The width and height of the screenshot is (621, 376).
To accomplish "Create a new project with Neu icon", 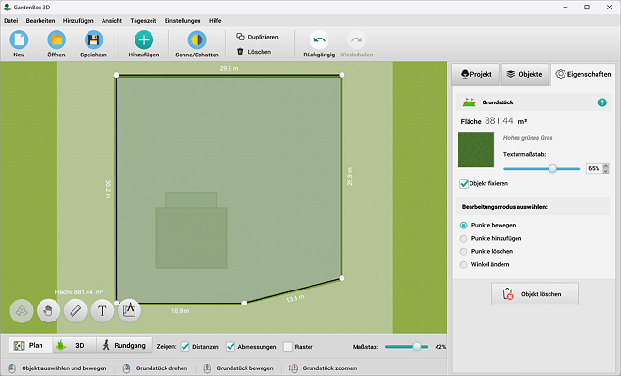I will point(19,39).
